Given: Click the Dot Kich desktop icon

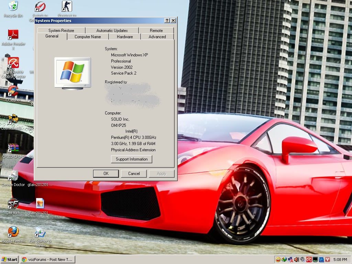Looking at the screenshot, I should click(13, 204).
